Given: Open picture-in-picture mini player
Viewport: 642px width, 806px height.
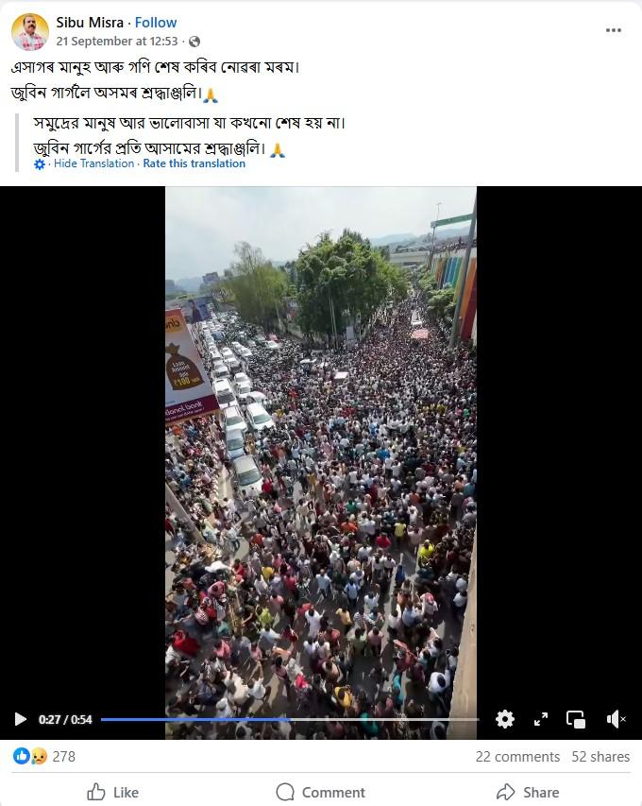Looking at the screenshot, I should click(x=576, y=719).
